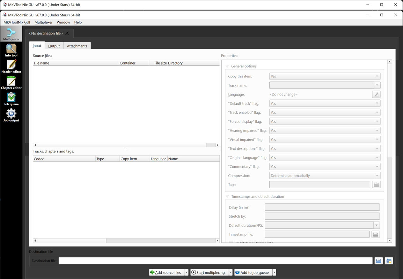The height and width of the screenshot is (279, 403).
Task: Open the Help menu
Action: point(78,22)
